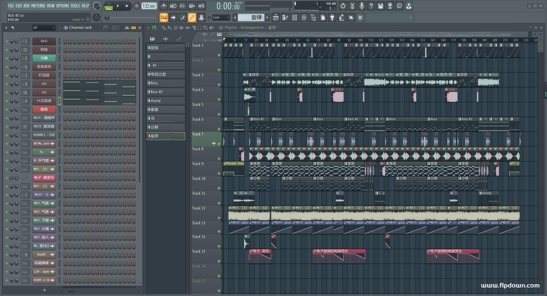Open pattern options arrow beside 旋律

point(235,18)
